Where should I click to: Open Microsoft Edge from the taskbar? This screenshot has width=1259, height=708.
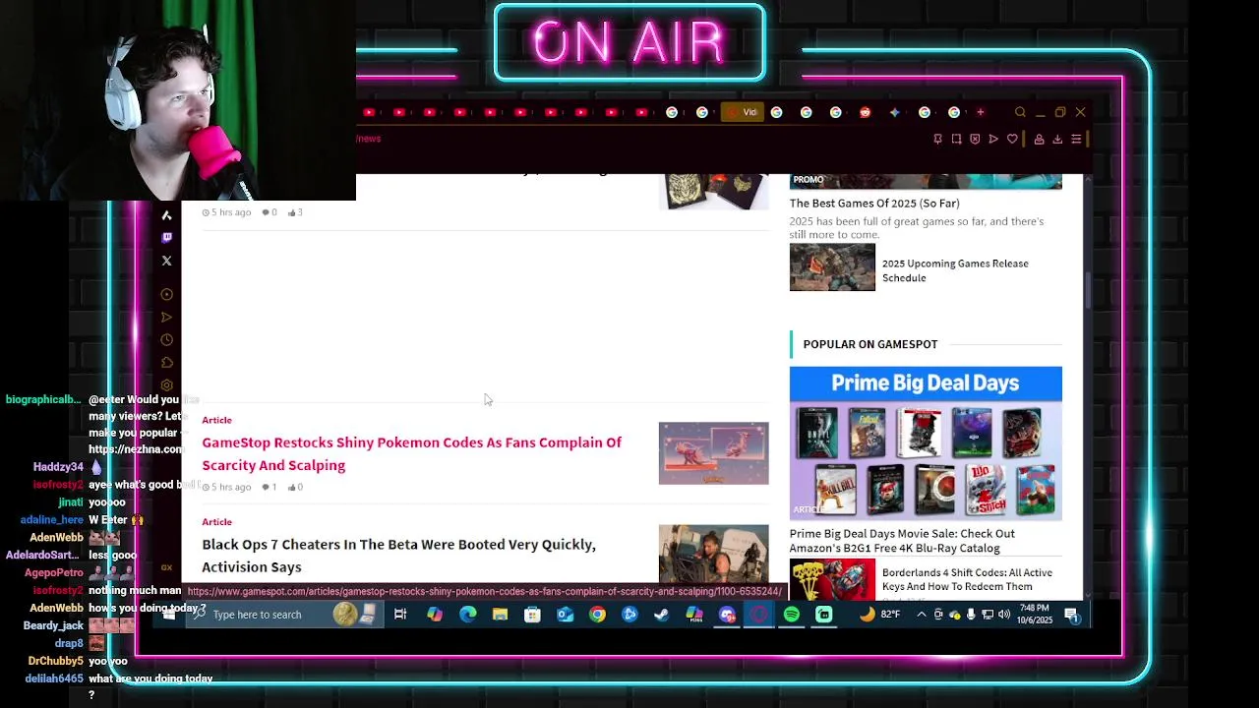tap(467, 615)
